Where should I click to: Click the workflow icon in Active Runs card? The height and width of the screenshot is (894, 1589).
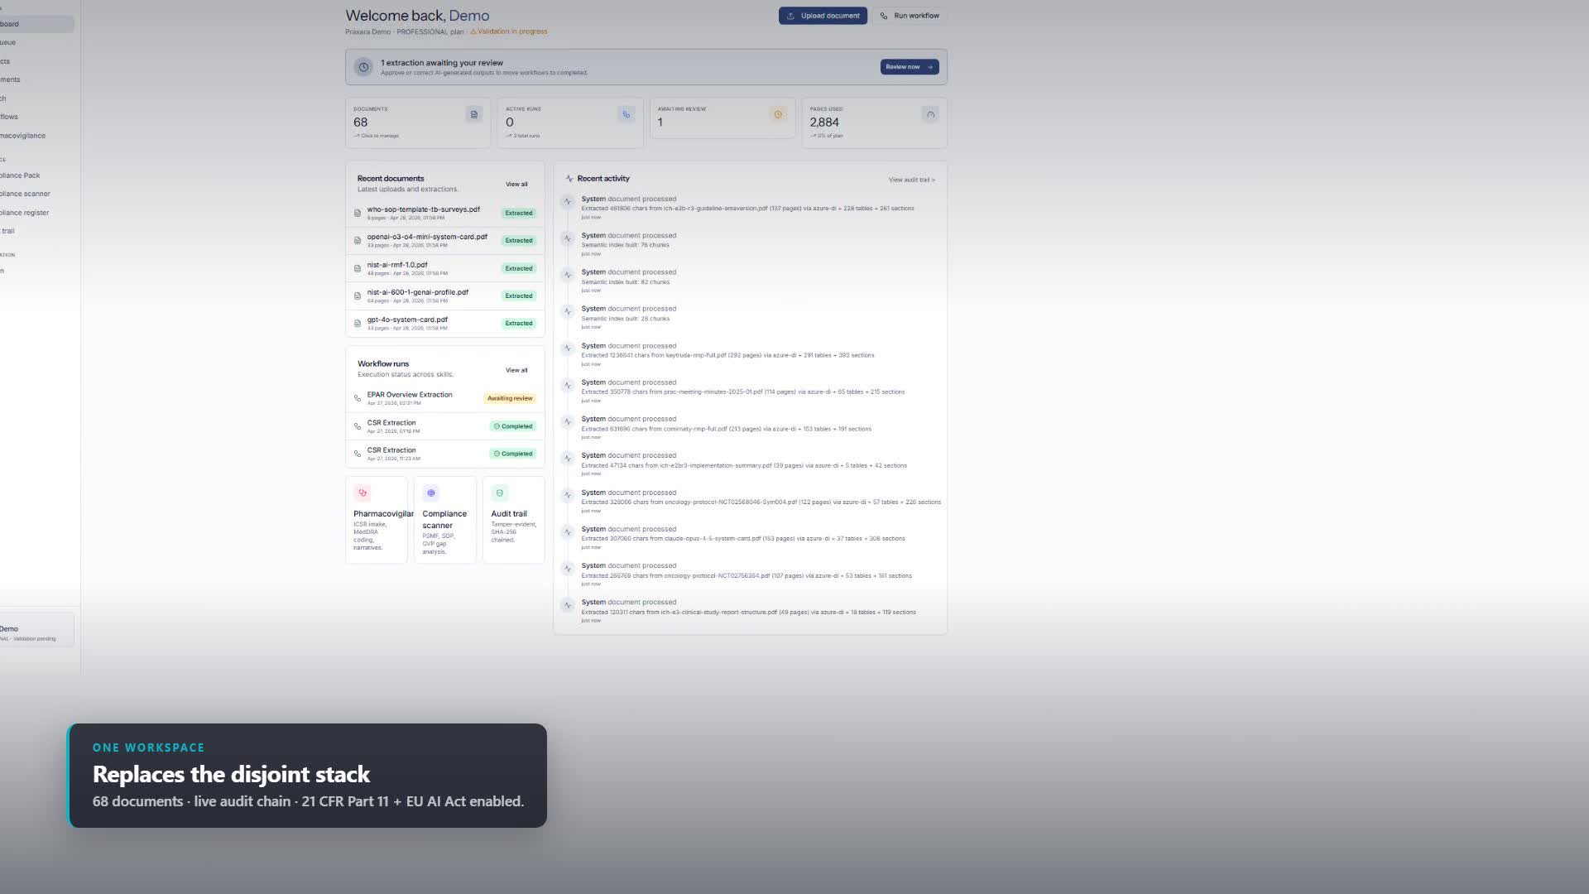pos(626,114)
